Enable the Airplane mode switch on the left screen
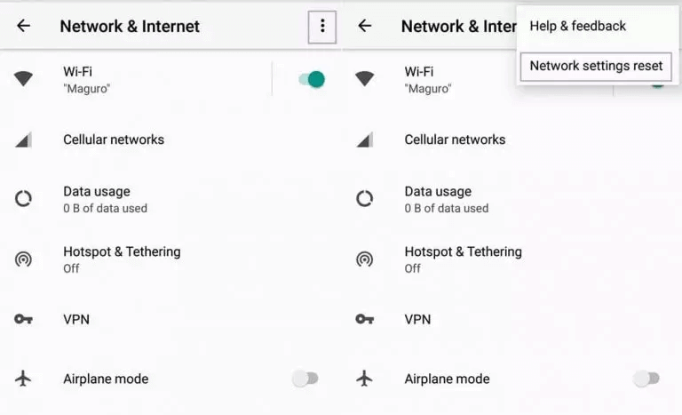 tap(305, 379)
